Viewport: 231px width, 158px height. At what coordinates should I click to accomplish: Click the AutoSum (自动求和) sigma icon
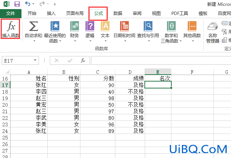33,26
